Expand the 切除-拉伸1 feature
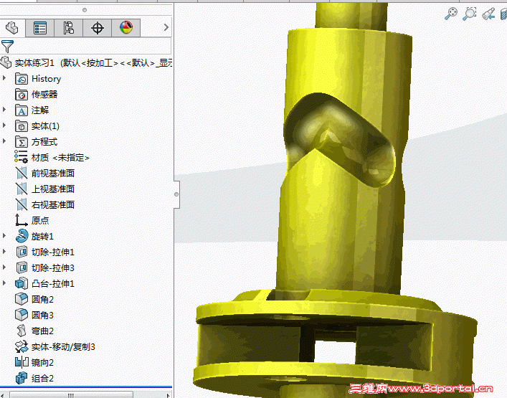This screenshot has width=507, height=398. tap(4, 251)
